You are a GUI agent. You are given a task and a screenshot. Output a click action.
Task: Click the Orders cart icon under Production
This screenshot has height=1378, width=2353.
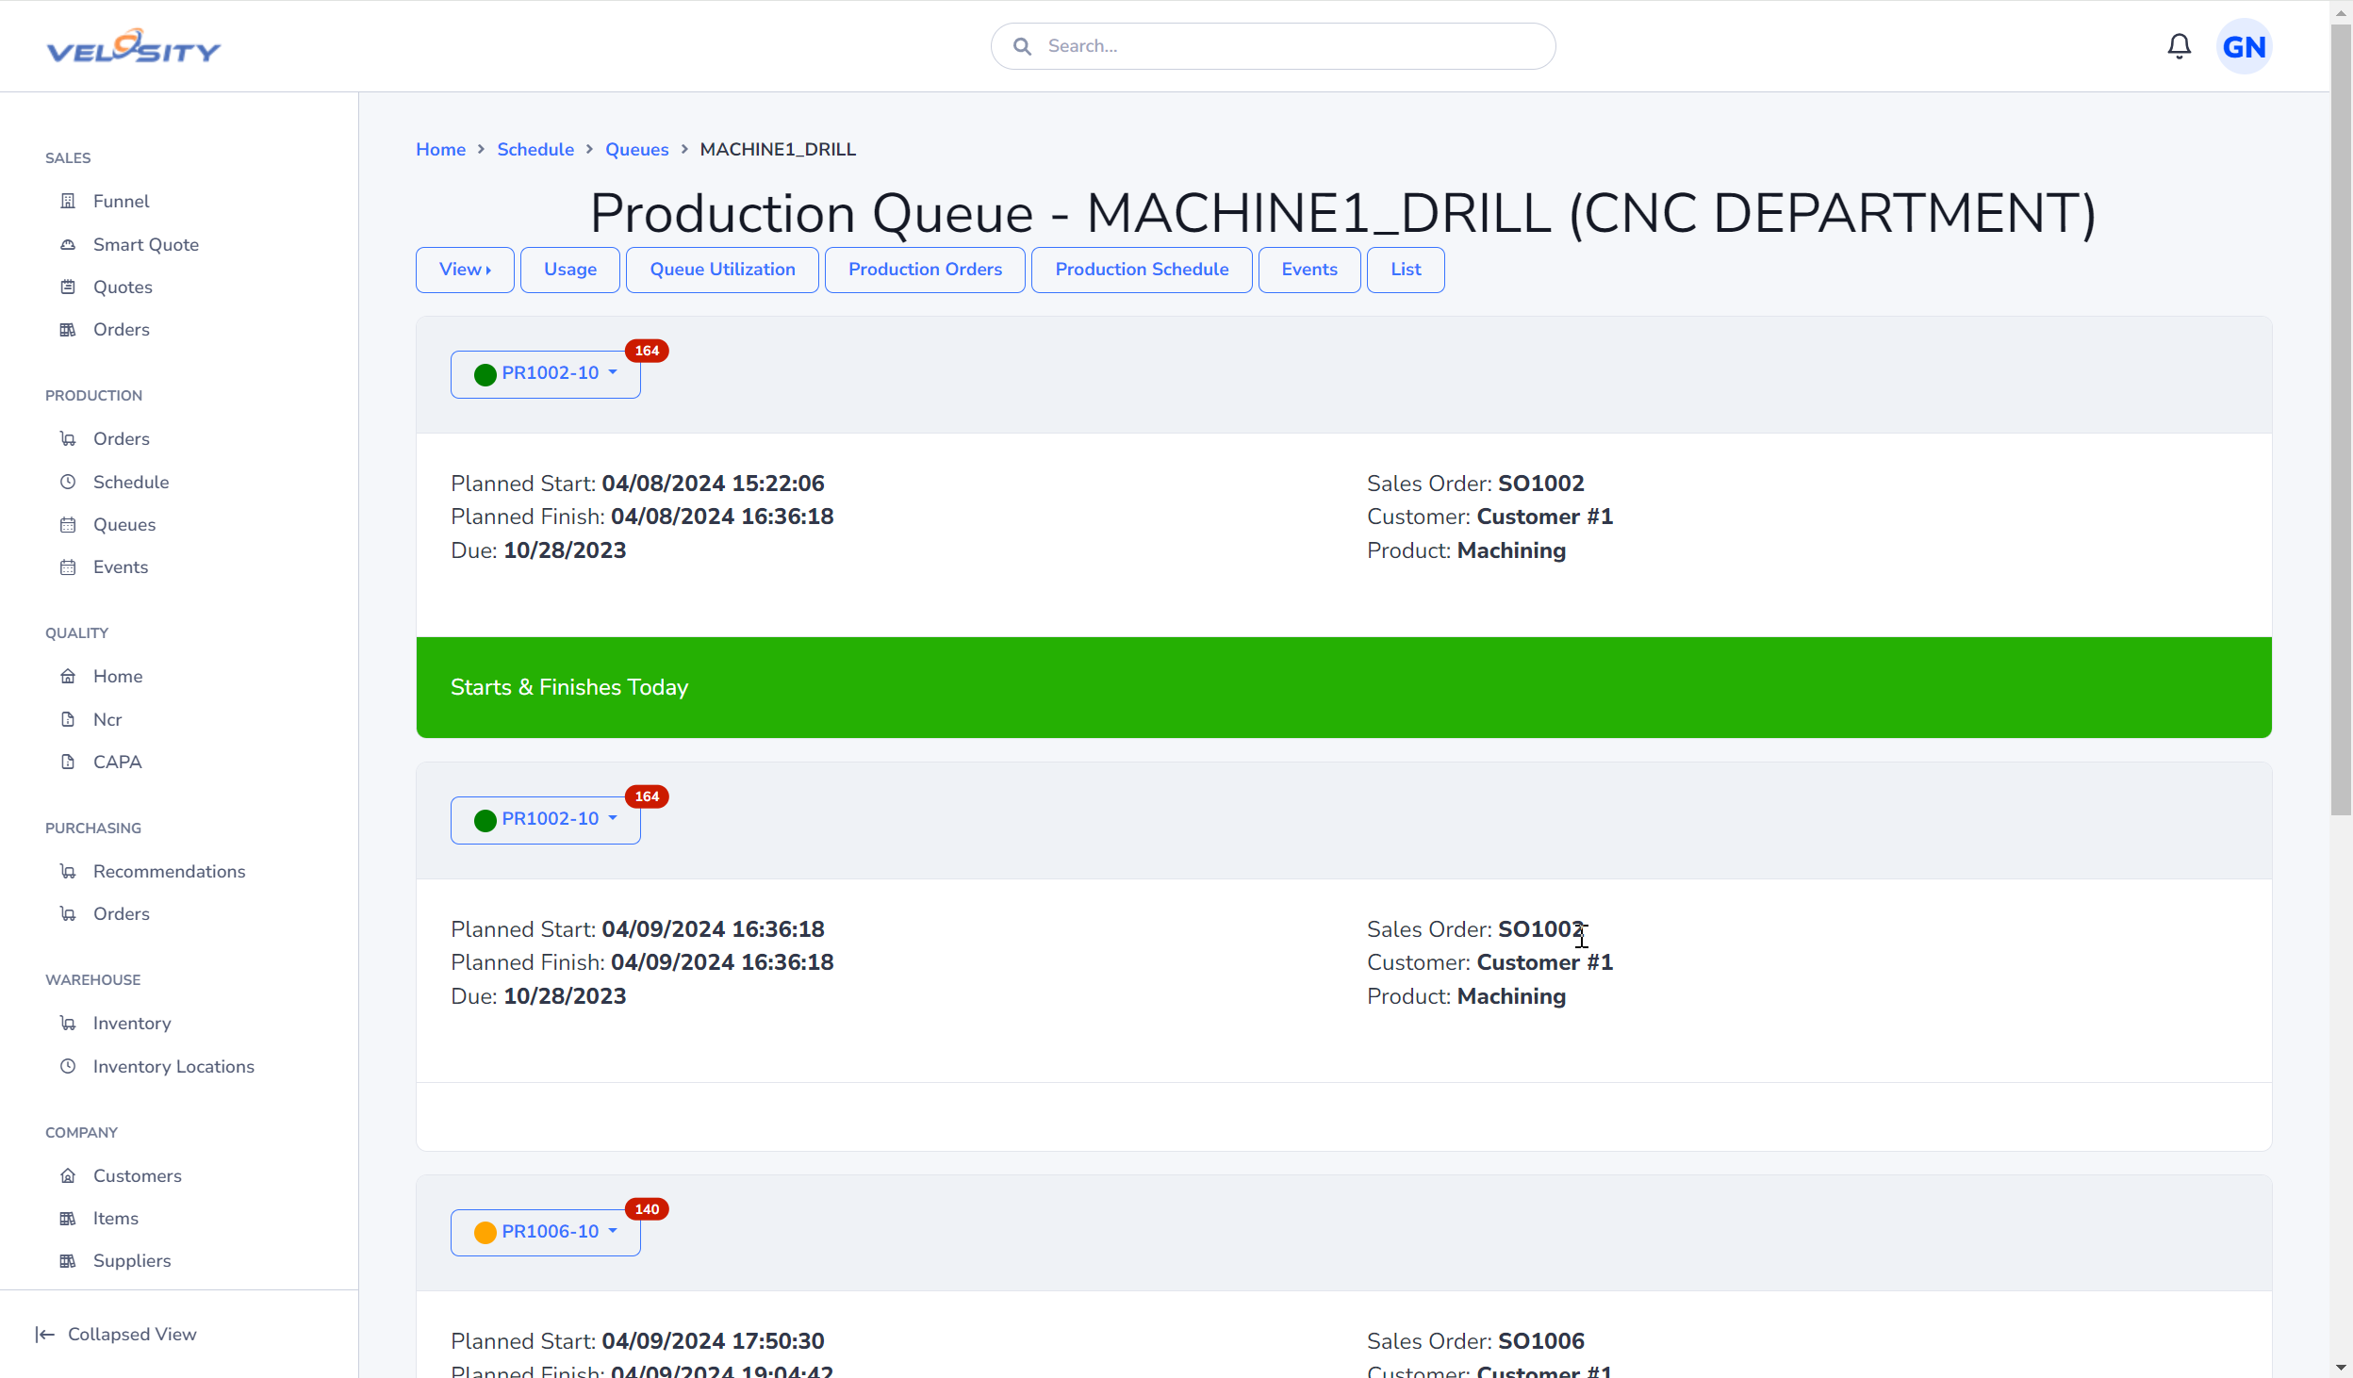[68, 438]
